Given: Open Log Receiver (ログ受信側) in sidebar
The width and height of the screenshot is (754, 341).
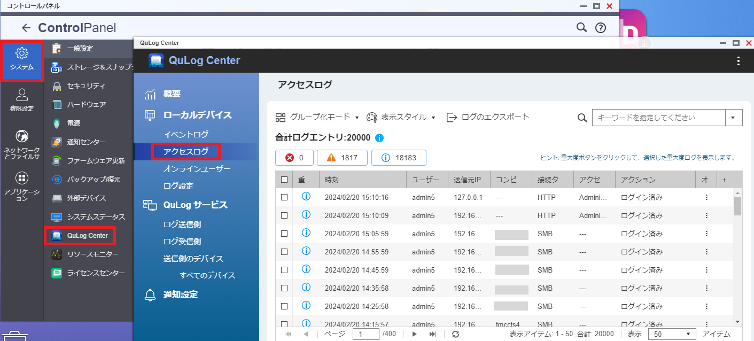Looking at the screenshot, I should coord(182,242).
